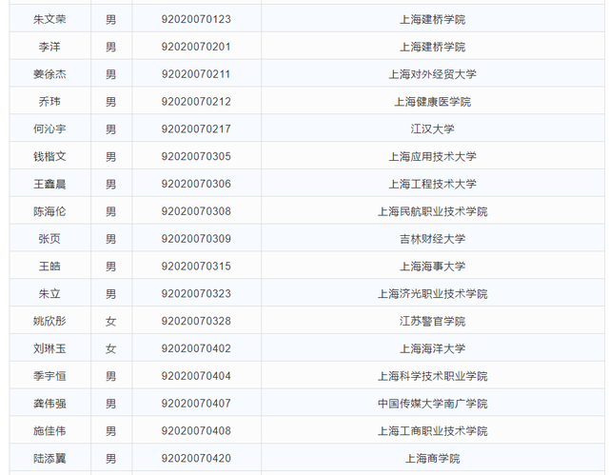Select ID number 92020070308

click(x=196, y=211)
